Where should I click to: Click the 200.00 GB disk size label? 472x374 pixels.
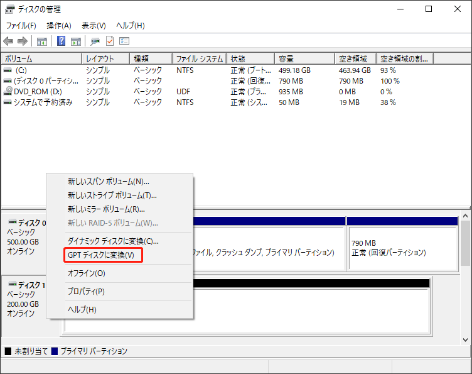[x=23, y=304]
